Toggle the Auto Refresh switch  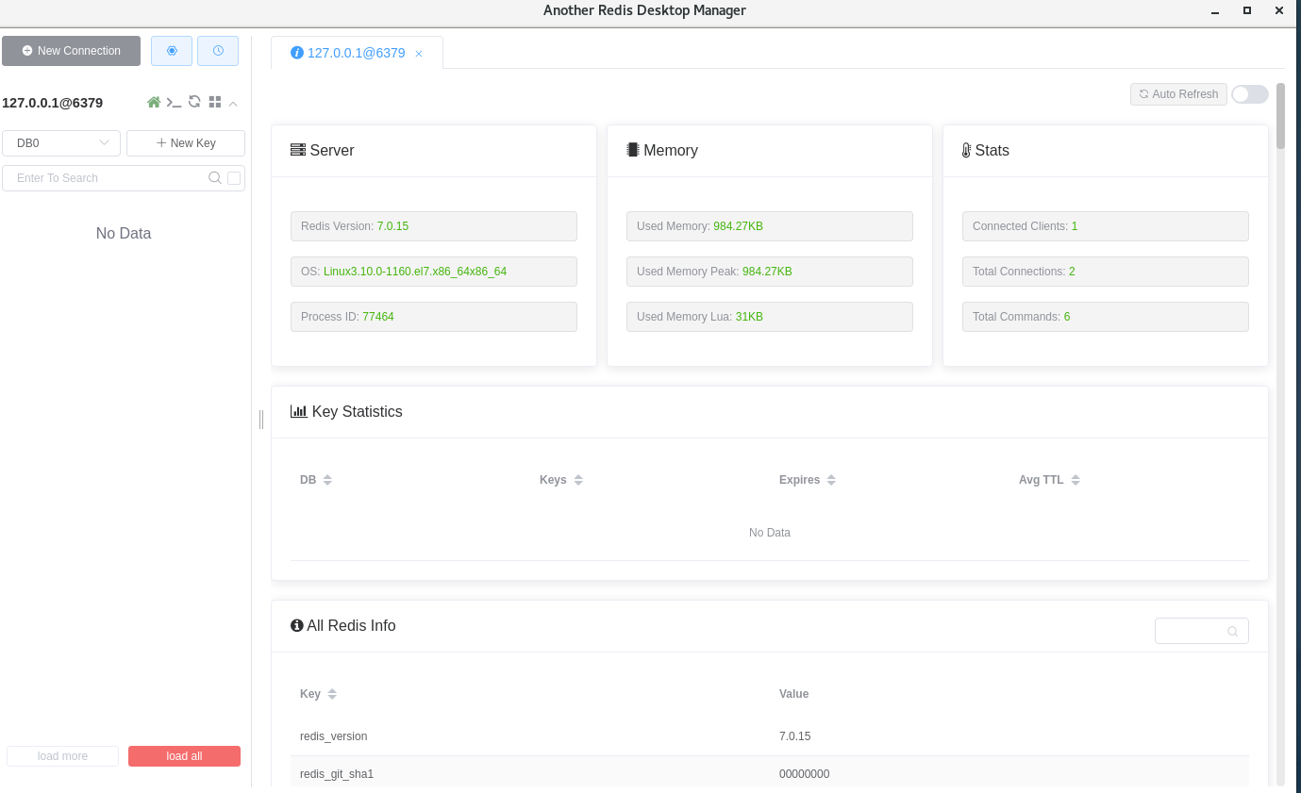(1250, 94)
